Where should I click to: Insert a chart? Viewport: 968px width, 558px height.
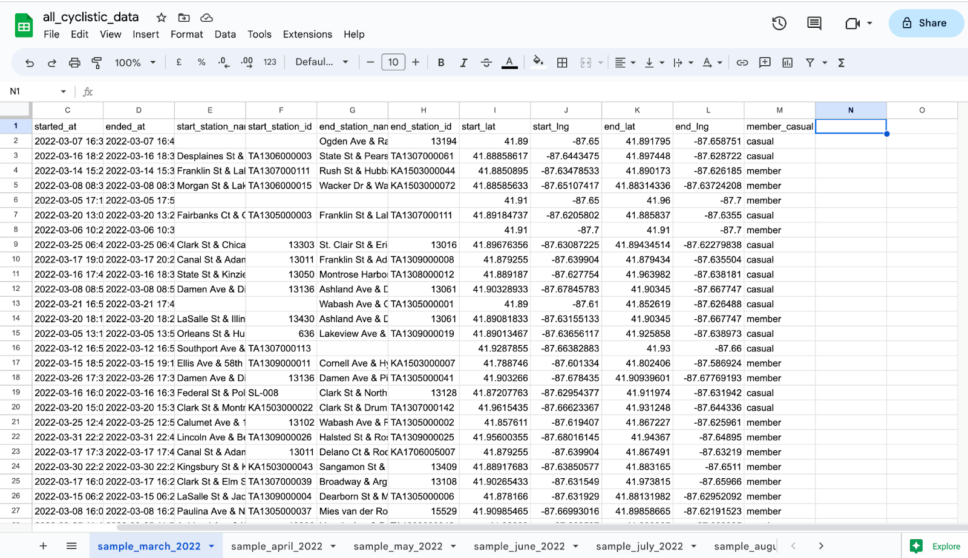click(786, 62)
